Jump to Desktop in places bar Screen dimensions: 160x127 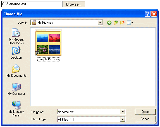click(16, 53)
